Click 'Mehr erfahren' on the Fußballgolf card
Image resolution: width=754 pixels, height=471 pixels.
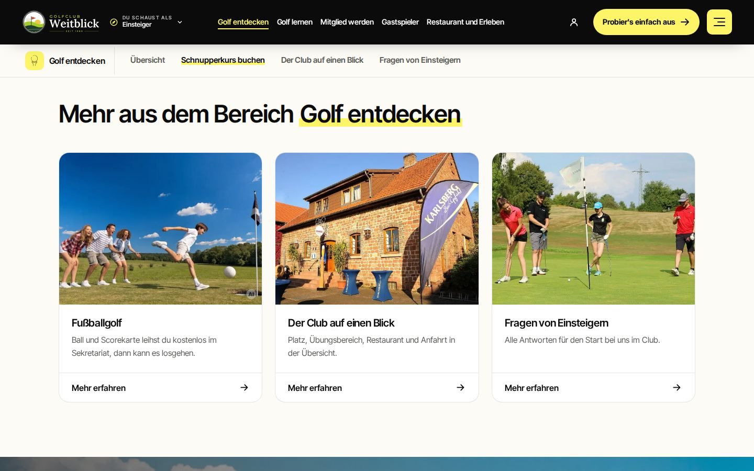pos(98,388)
